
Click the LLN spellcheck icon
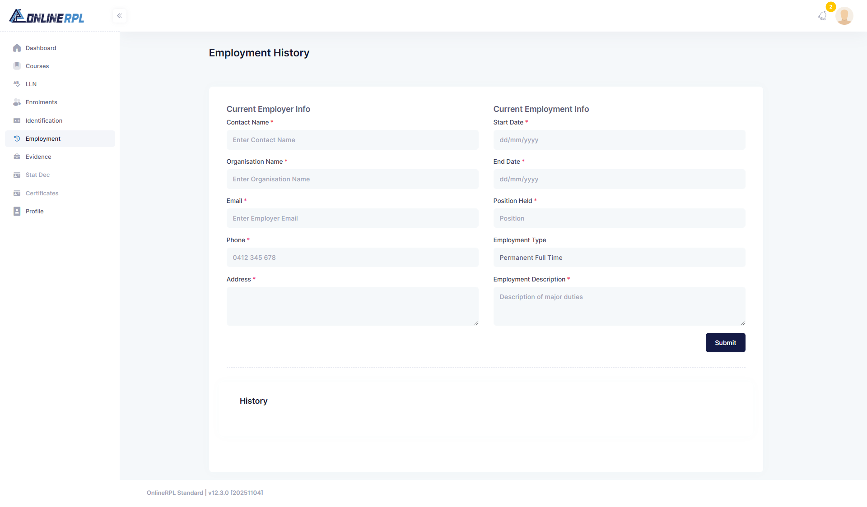coord(17,84)
